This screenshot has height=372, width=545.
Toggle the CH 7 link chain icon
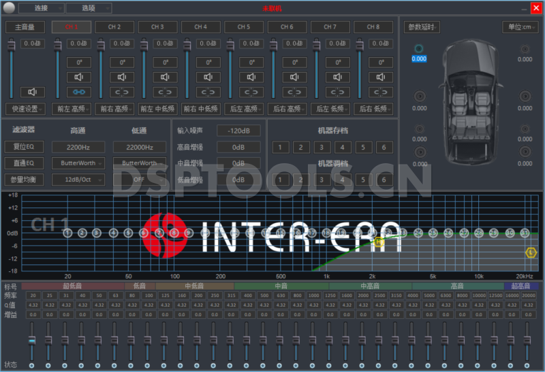[x=337, y=92]
